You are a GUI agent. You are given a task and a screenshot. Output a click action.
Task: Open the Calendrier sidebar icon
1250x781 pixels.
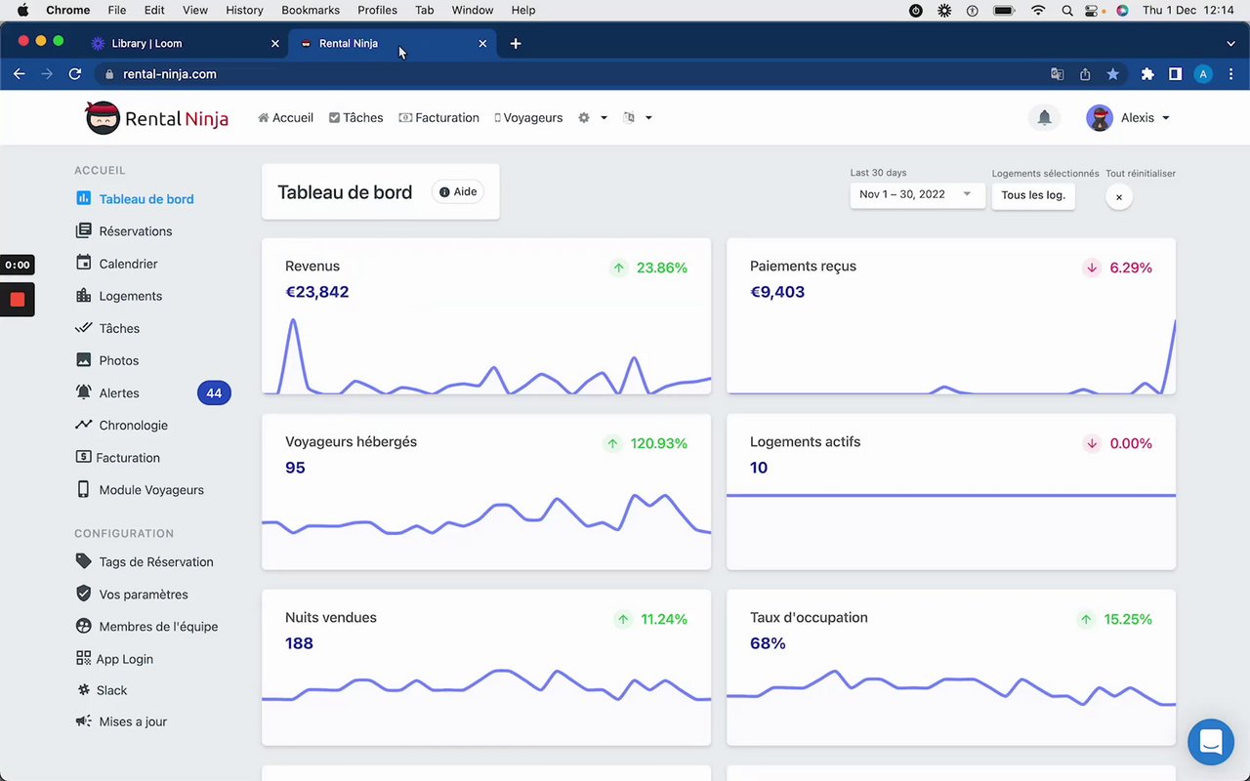pos(84,264)
